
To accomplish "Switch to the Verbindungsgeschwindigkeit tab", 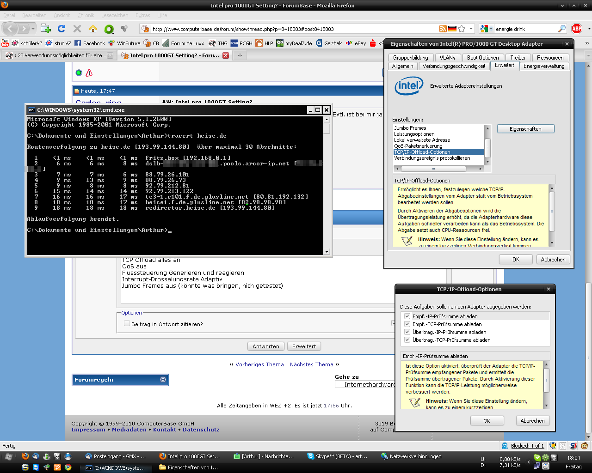I will point(454,66).
